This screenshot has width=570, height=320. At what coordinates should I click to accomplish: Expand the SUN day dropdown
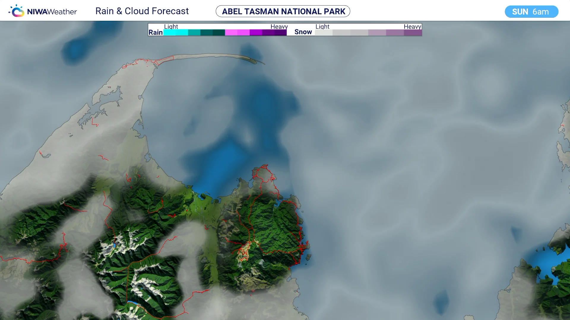[x=520, y=12]
